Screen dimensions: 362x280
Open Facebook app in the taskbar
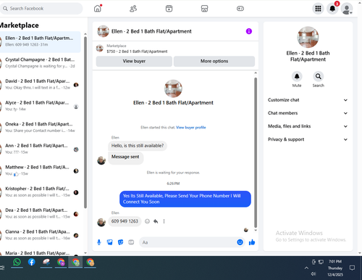(x=32, y=262)
